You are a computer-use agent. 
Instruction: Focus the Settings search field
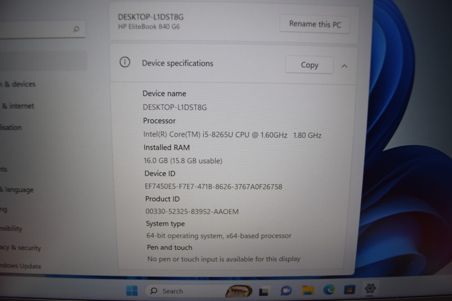(x=42, y=29)
